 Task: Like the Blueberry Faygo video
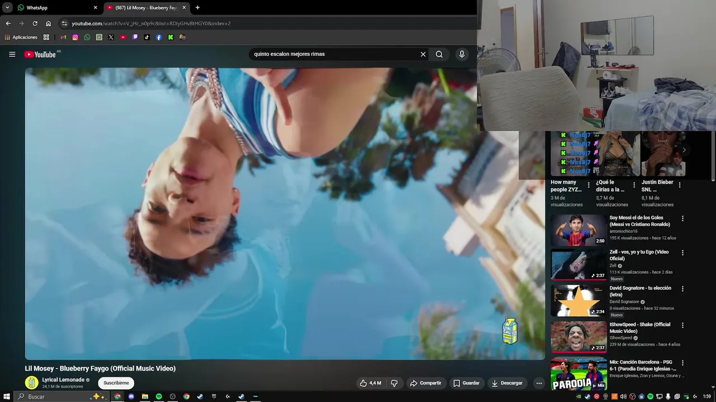(370, 383)
